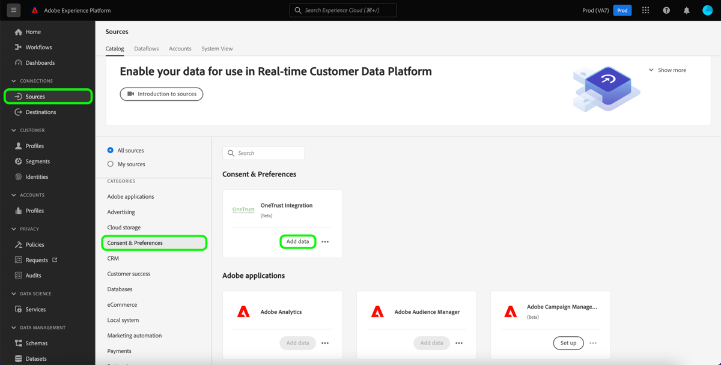
Task: Click the Introduction to sources button
Action: (161, 94)
